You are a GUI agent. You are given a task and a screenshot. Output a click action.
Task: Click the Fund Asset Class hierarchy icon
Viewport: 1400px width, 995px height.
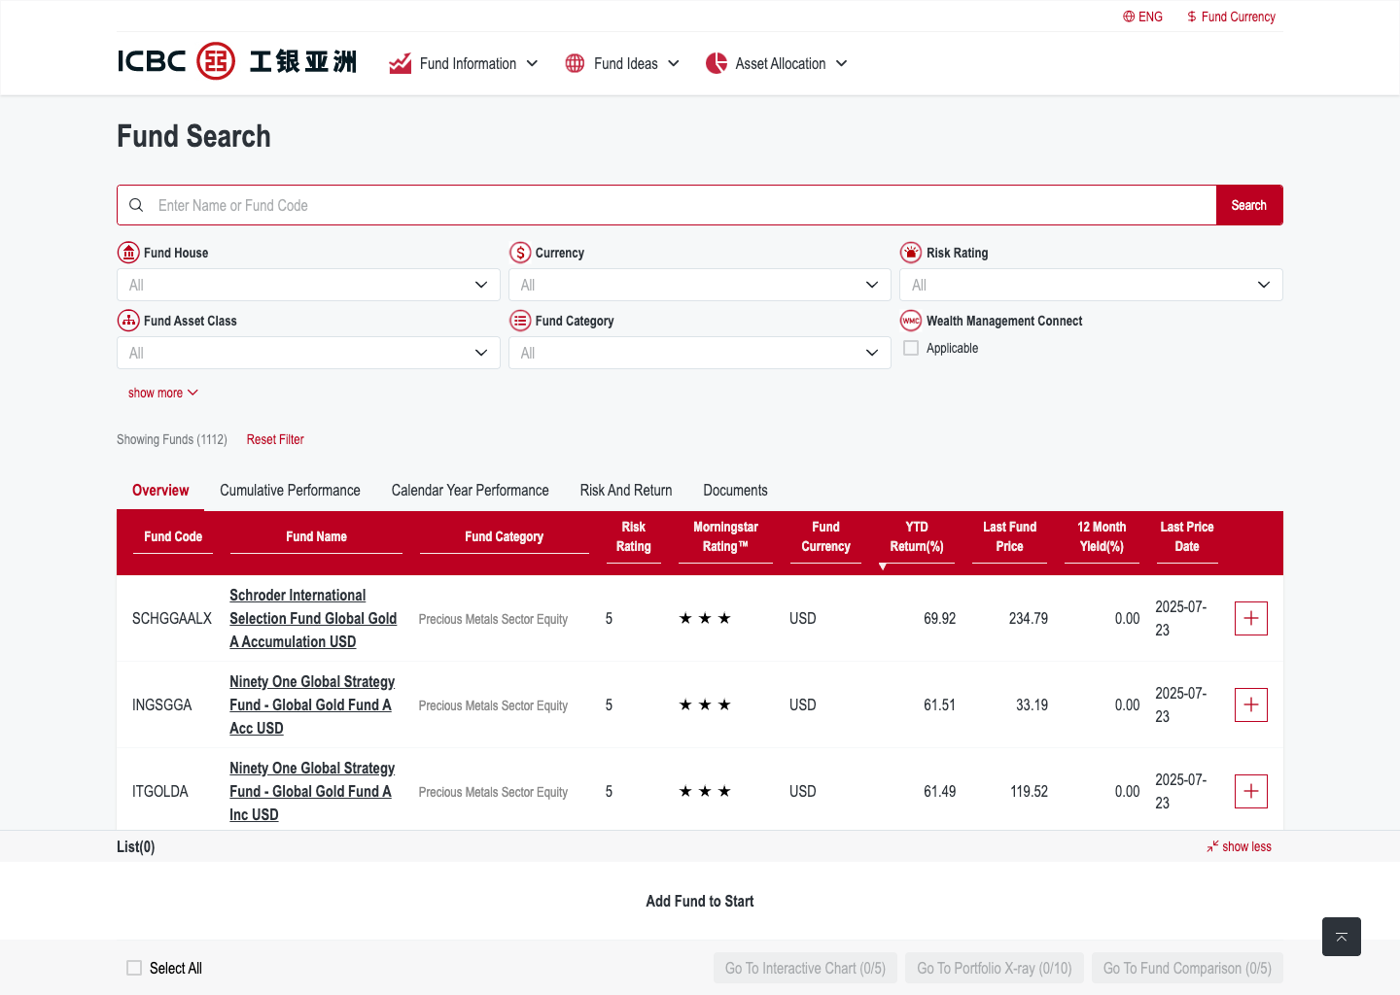[128, 321]
